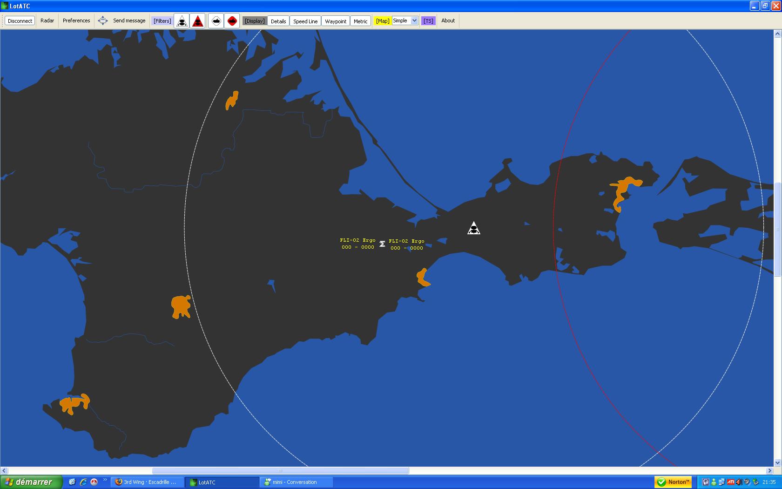This screenshot has width=782, height=489.
Task: Select the white aircraft symbol on the map
Action: [x=474, y=228]
